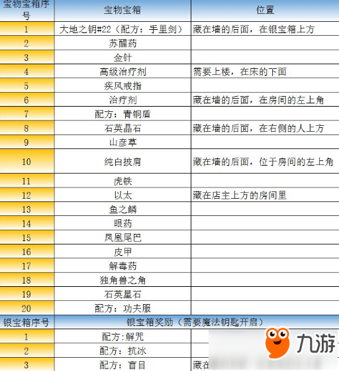Select the number '17' index cell
The height and width of the screenshot is (371, 339).
(27, 266)
